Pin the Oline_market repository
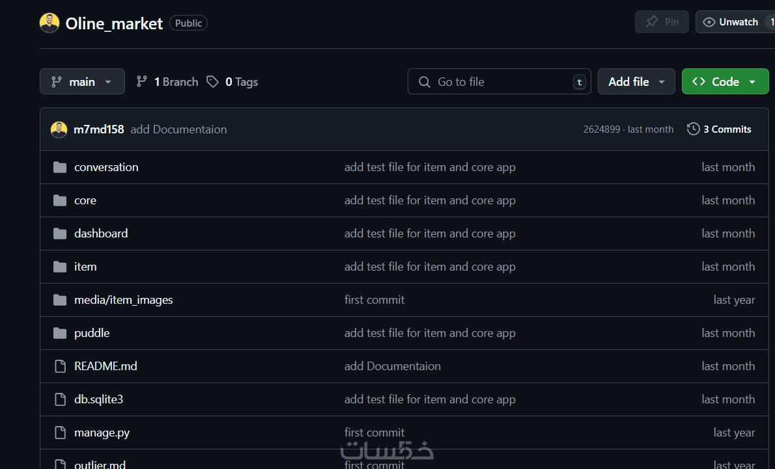Viewport: 775px width, 469px height. [x=662, y=22]
